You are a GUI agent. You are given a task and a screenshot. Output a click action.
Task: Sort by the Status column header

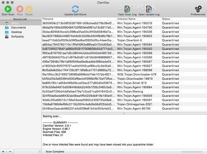coord(184,19)
